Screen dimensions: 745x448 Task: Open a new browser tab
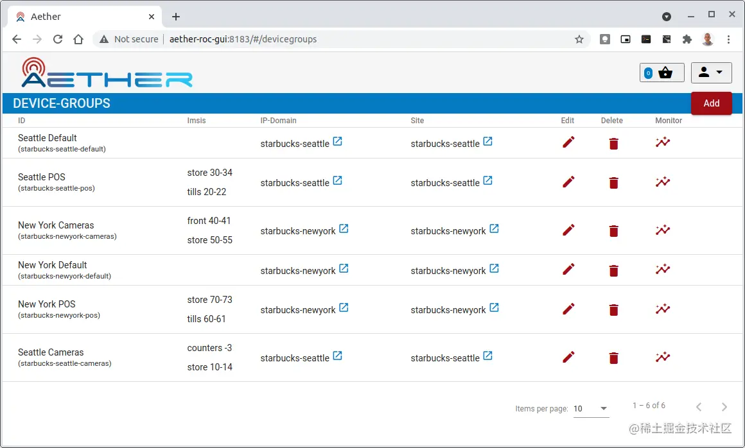176,17
